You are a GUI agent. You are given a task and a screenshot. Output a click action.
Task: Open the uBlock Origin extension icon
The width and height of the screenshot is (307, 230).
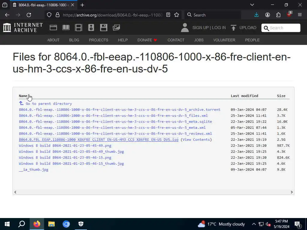(x=289, y=15)
